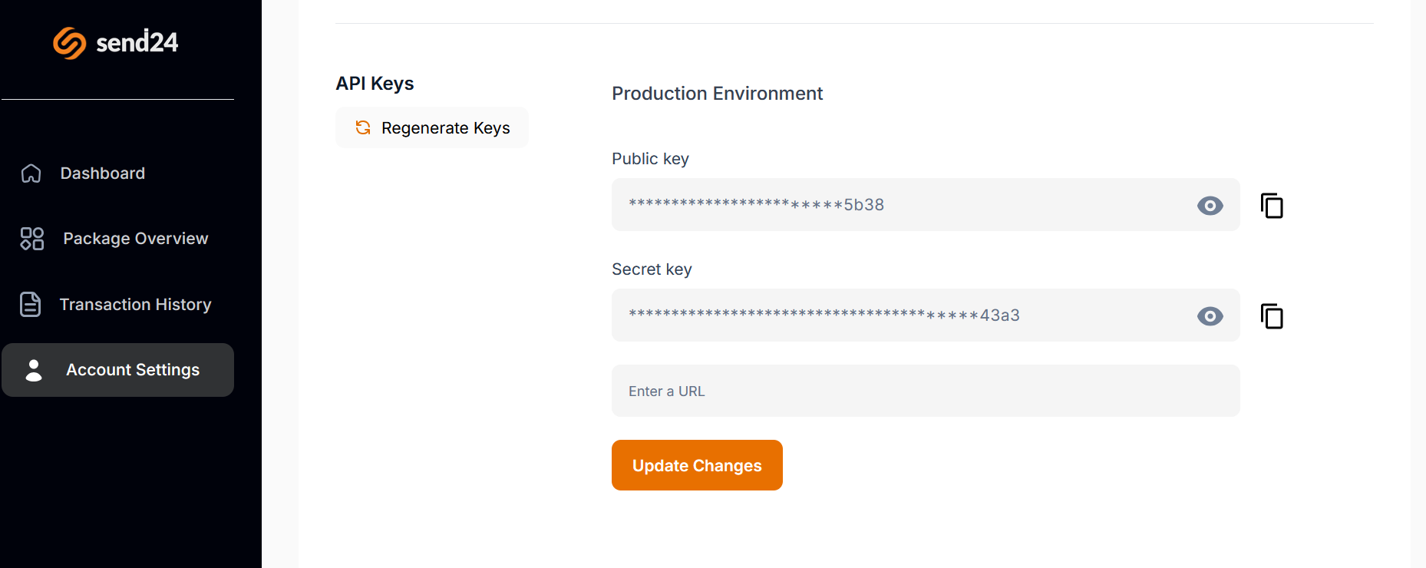Click the send24 logo

[x=115, y=42]
